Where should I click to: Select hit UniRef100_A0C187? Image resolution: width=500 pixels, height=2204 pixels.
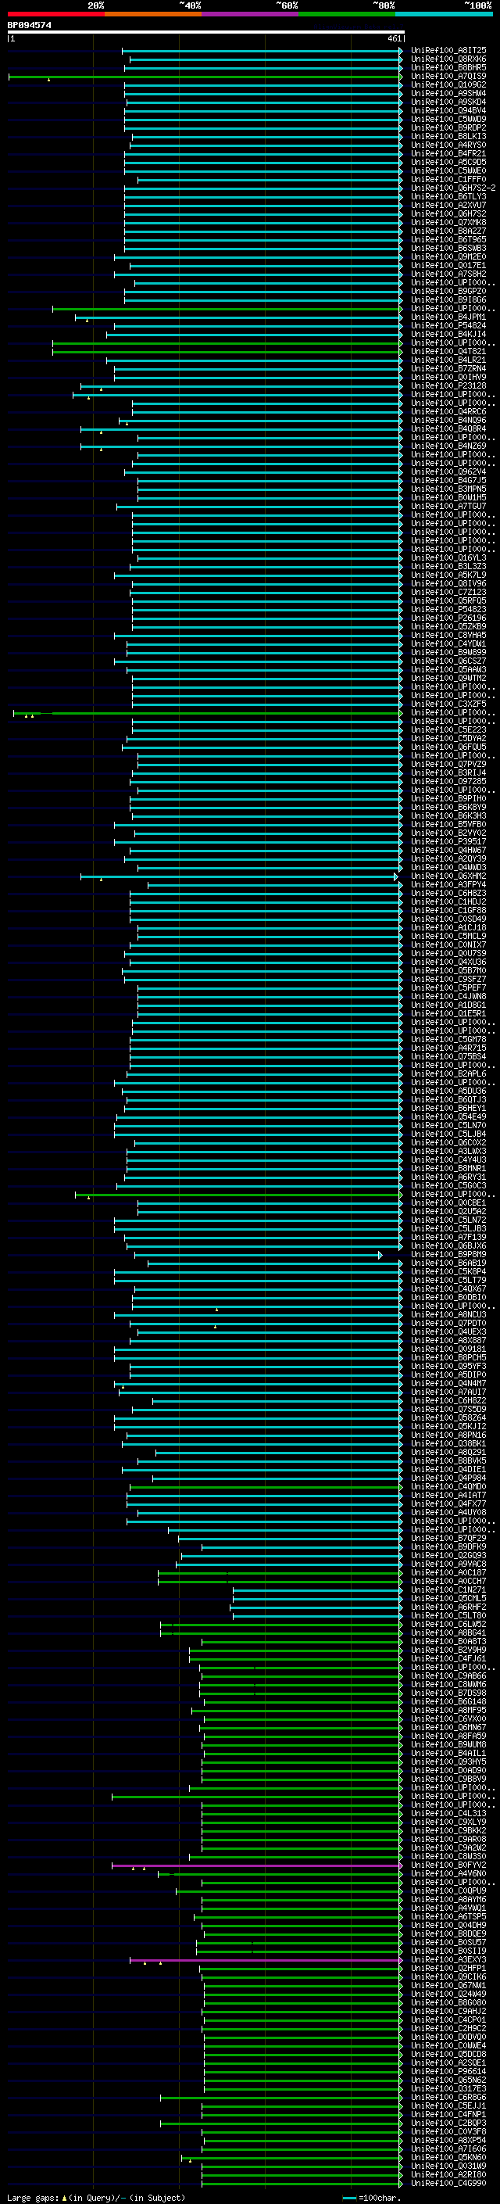pos(448,1572)
